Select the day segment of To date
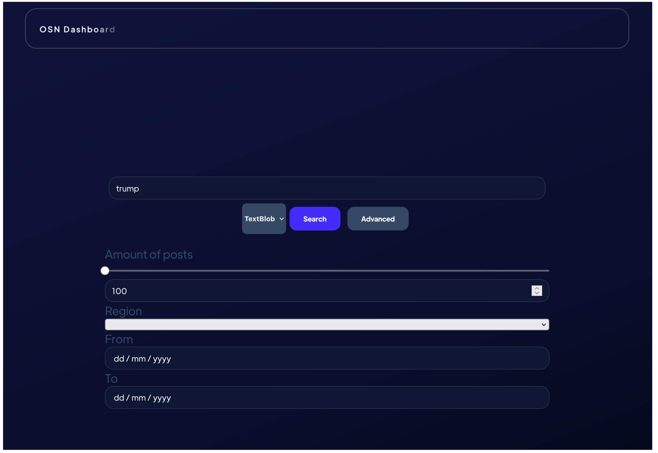Viewport: 658px width, 453px height. 119,398
